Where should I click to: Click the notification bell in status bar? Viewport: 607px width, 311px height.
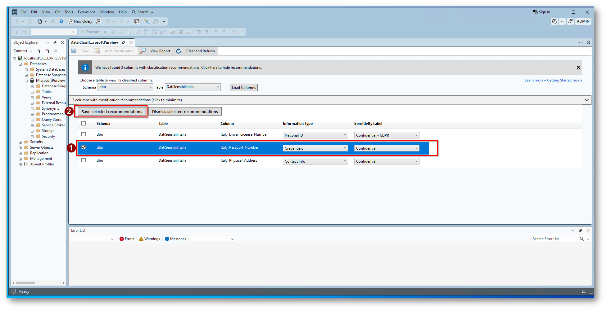583,291
